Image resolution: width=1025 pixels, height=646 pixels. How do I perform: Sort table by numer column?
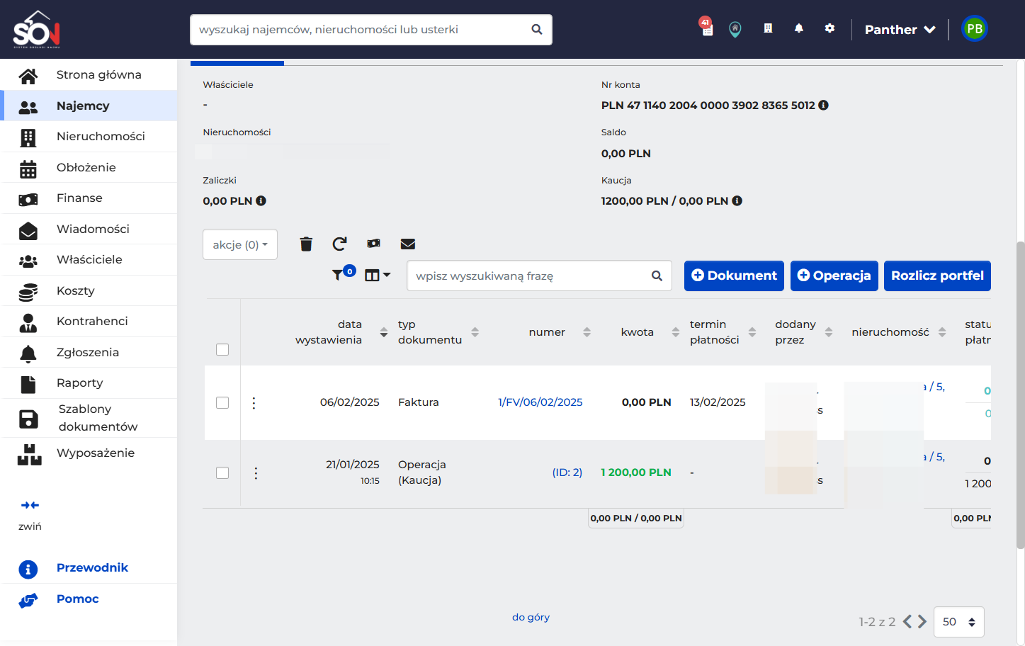(x=587, y=332)
